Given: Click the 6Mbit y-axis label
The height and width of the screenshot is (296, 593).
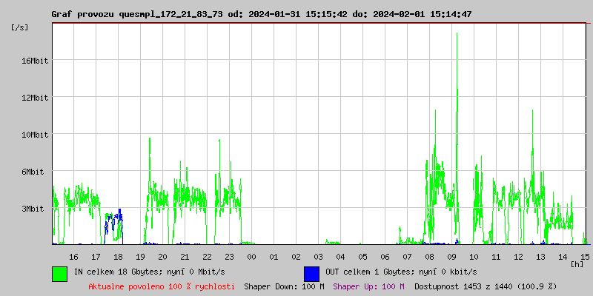Looking at the screenshot, I should click(x=35, y=172).
